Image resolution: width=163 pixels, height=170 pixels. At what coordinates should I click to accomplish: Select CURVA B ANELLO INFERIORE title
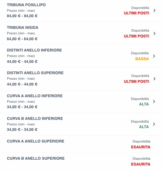pyautogui.click(x=35, y=118)
